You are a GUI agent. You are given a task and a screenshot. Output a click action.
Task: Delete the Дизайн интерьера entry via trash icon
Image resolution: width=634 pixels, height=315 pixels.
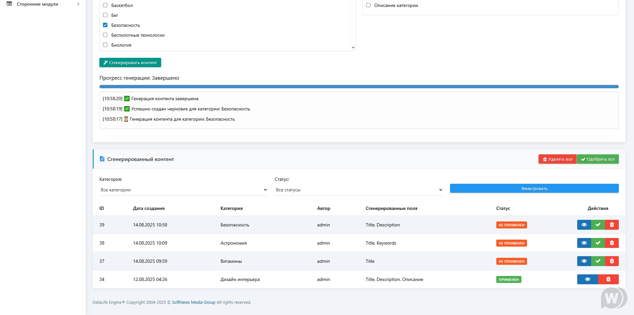click(608, 279)
